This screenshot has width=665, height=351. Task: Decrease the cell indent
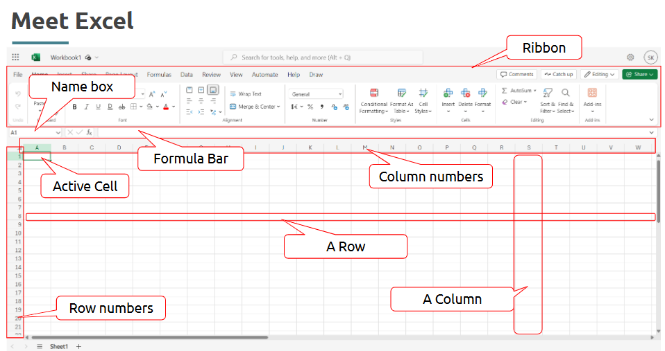(x=190, y=111)
